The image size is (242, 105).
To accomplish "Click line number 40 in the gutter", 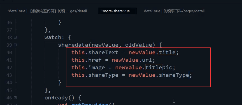I will click(x=9, y=52).
